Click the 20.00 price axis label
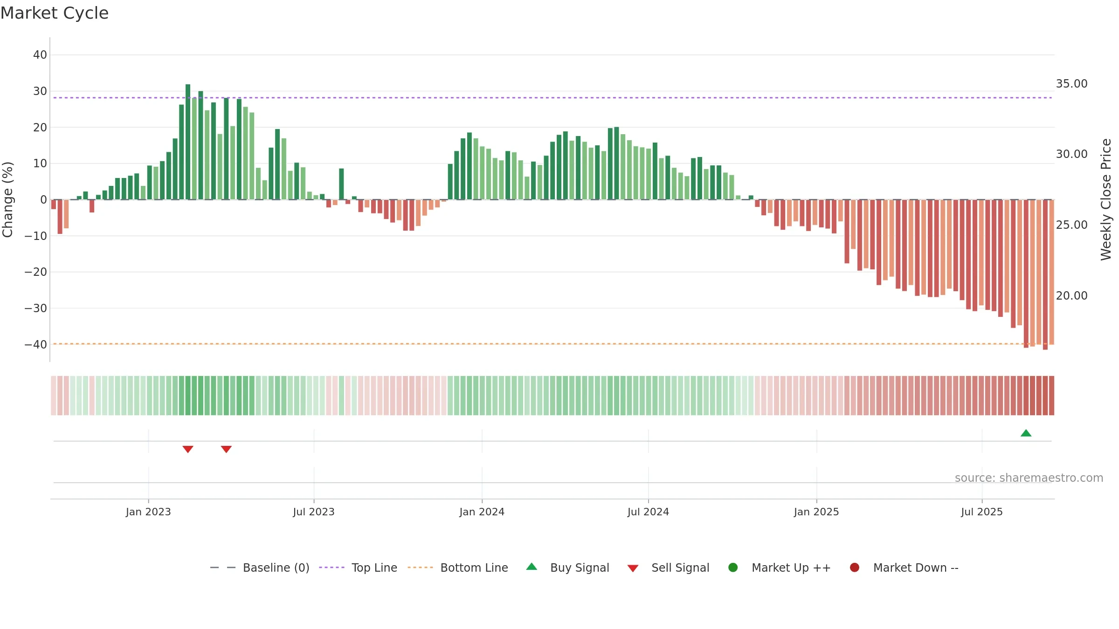Screen dimensions: 1119x629 click(1071, 296)
